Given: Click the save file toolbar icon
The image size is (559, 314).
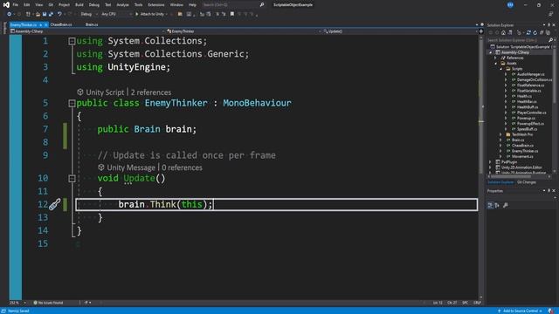Looking at the screenshot, I should tap(45, 14).
